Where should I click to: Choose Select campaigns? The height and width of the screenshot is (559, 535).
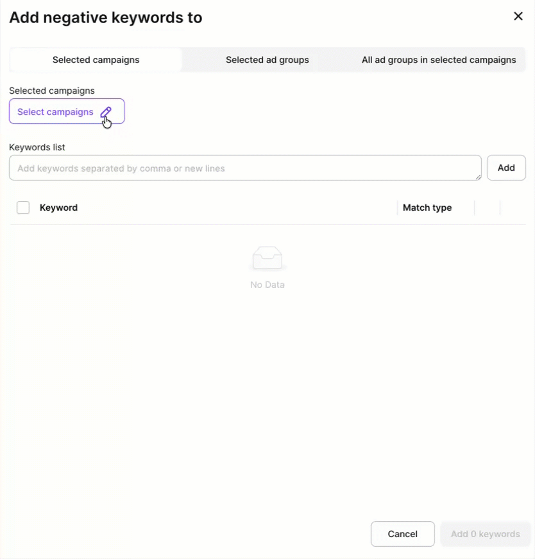(x=55, y=112)
